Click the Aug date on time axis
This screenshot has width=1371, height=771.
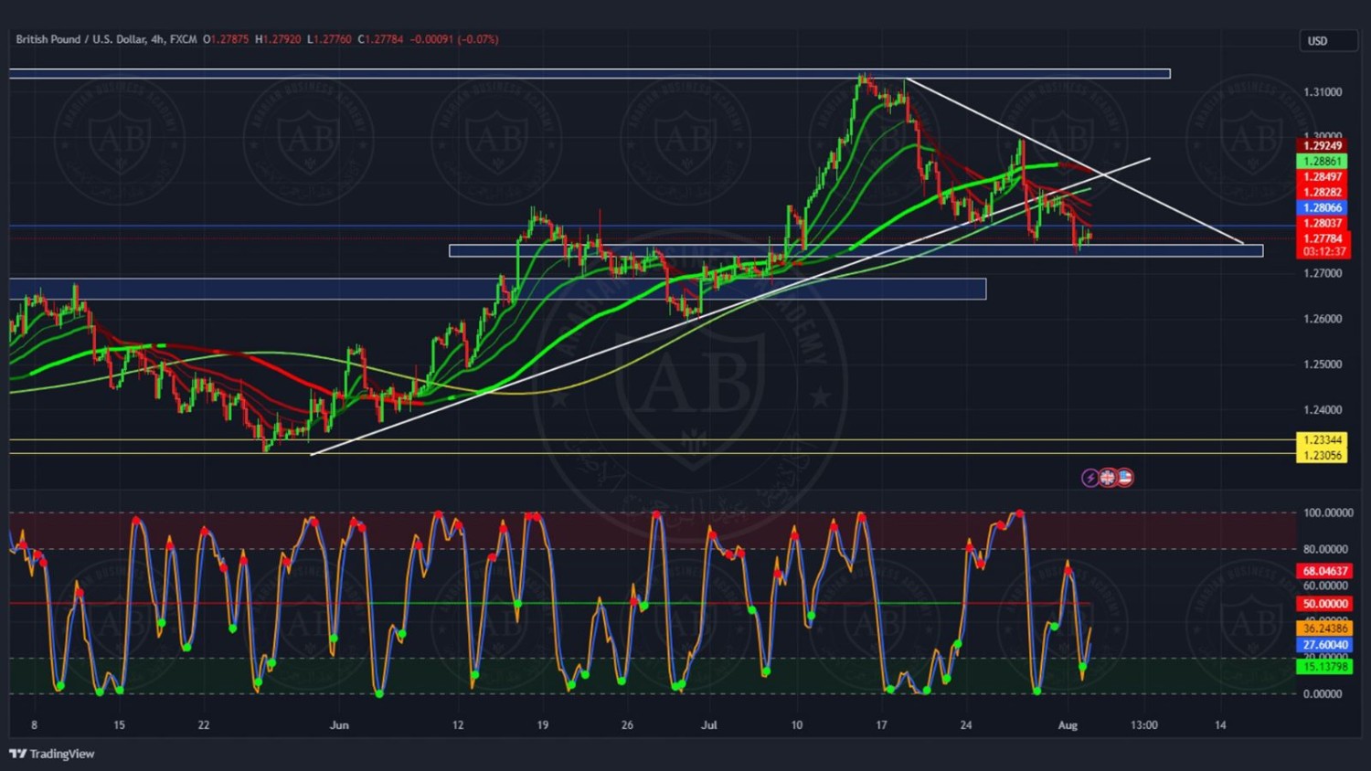(1068, 725)
